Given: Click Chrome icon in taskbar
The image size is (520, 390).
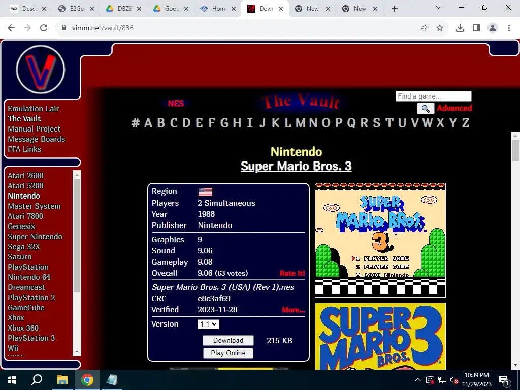Looking at the screenshot, I should point(87,380).
